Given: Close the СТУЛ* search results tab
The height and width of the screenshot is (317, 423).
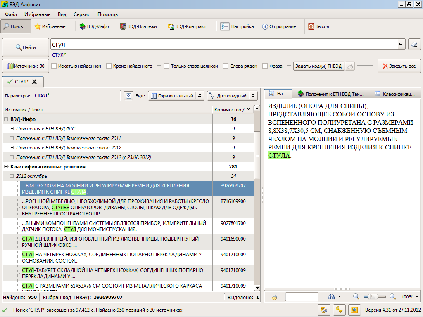Looking at the screenshot, I should [x=34, y=82].
